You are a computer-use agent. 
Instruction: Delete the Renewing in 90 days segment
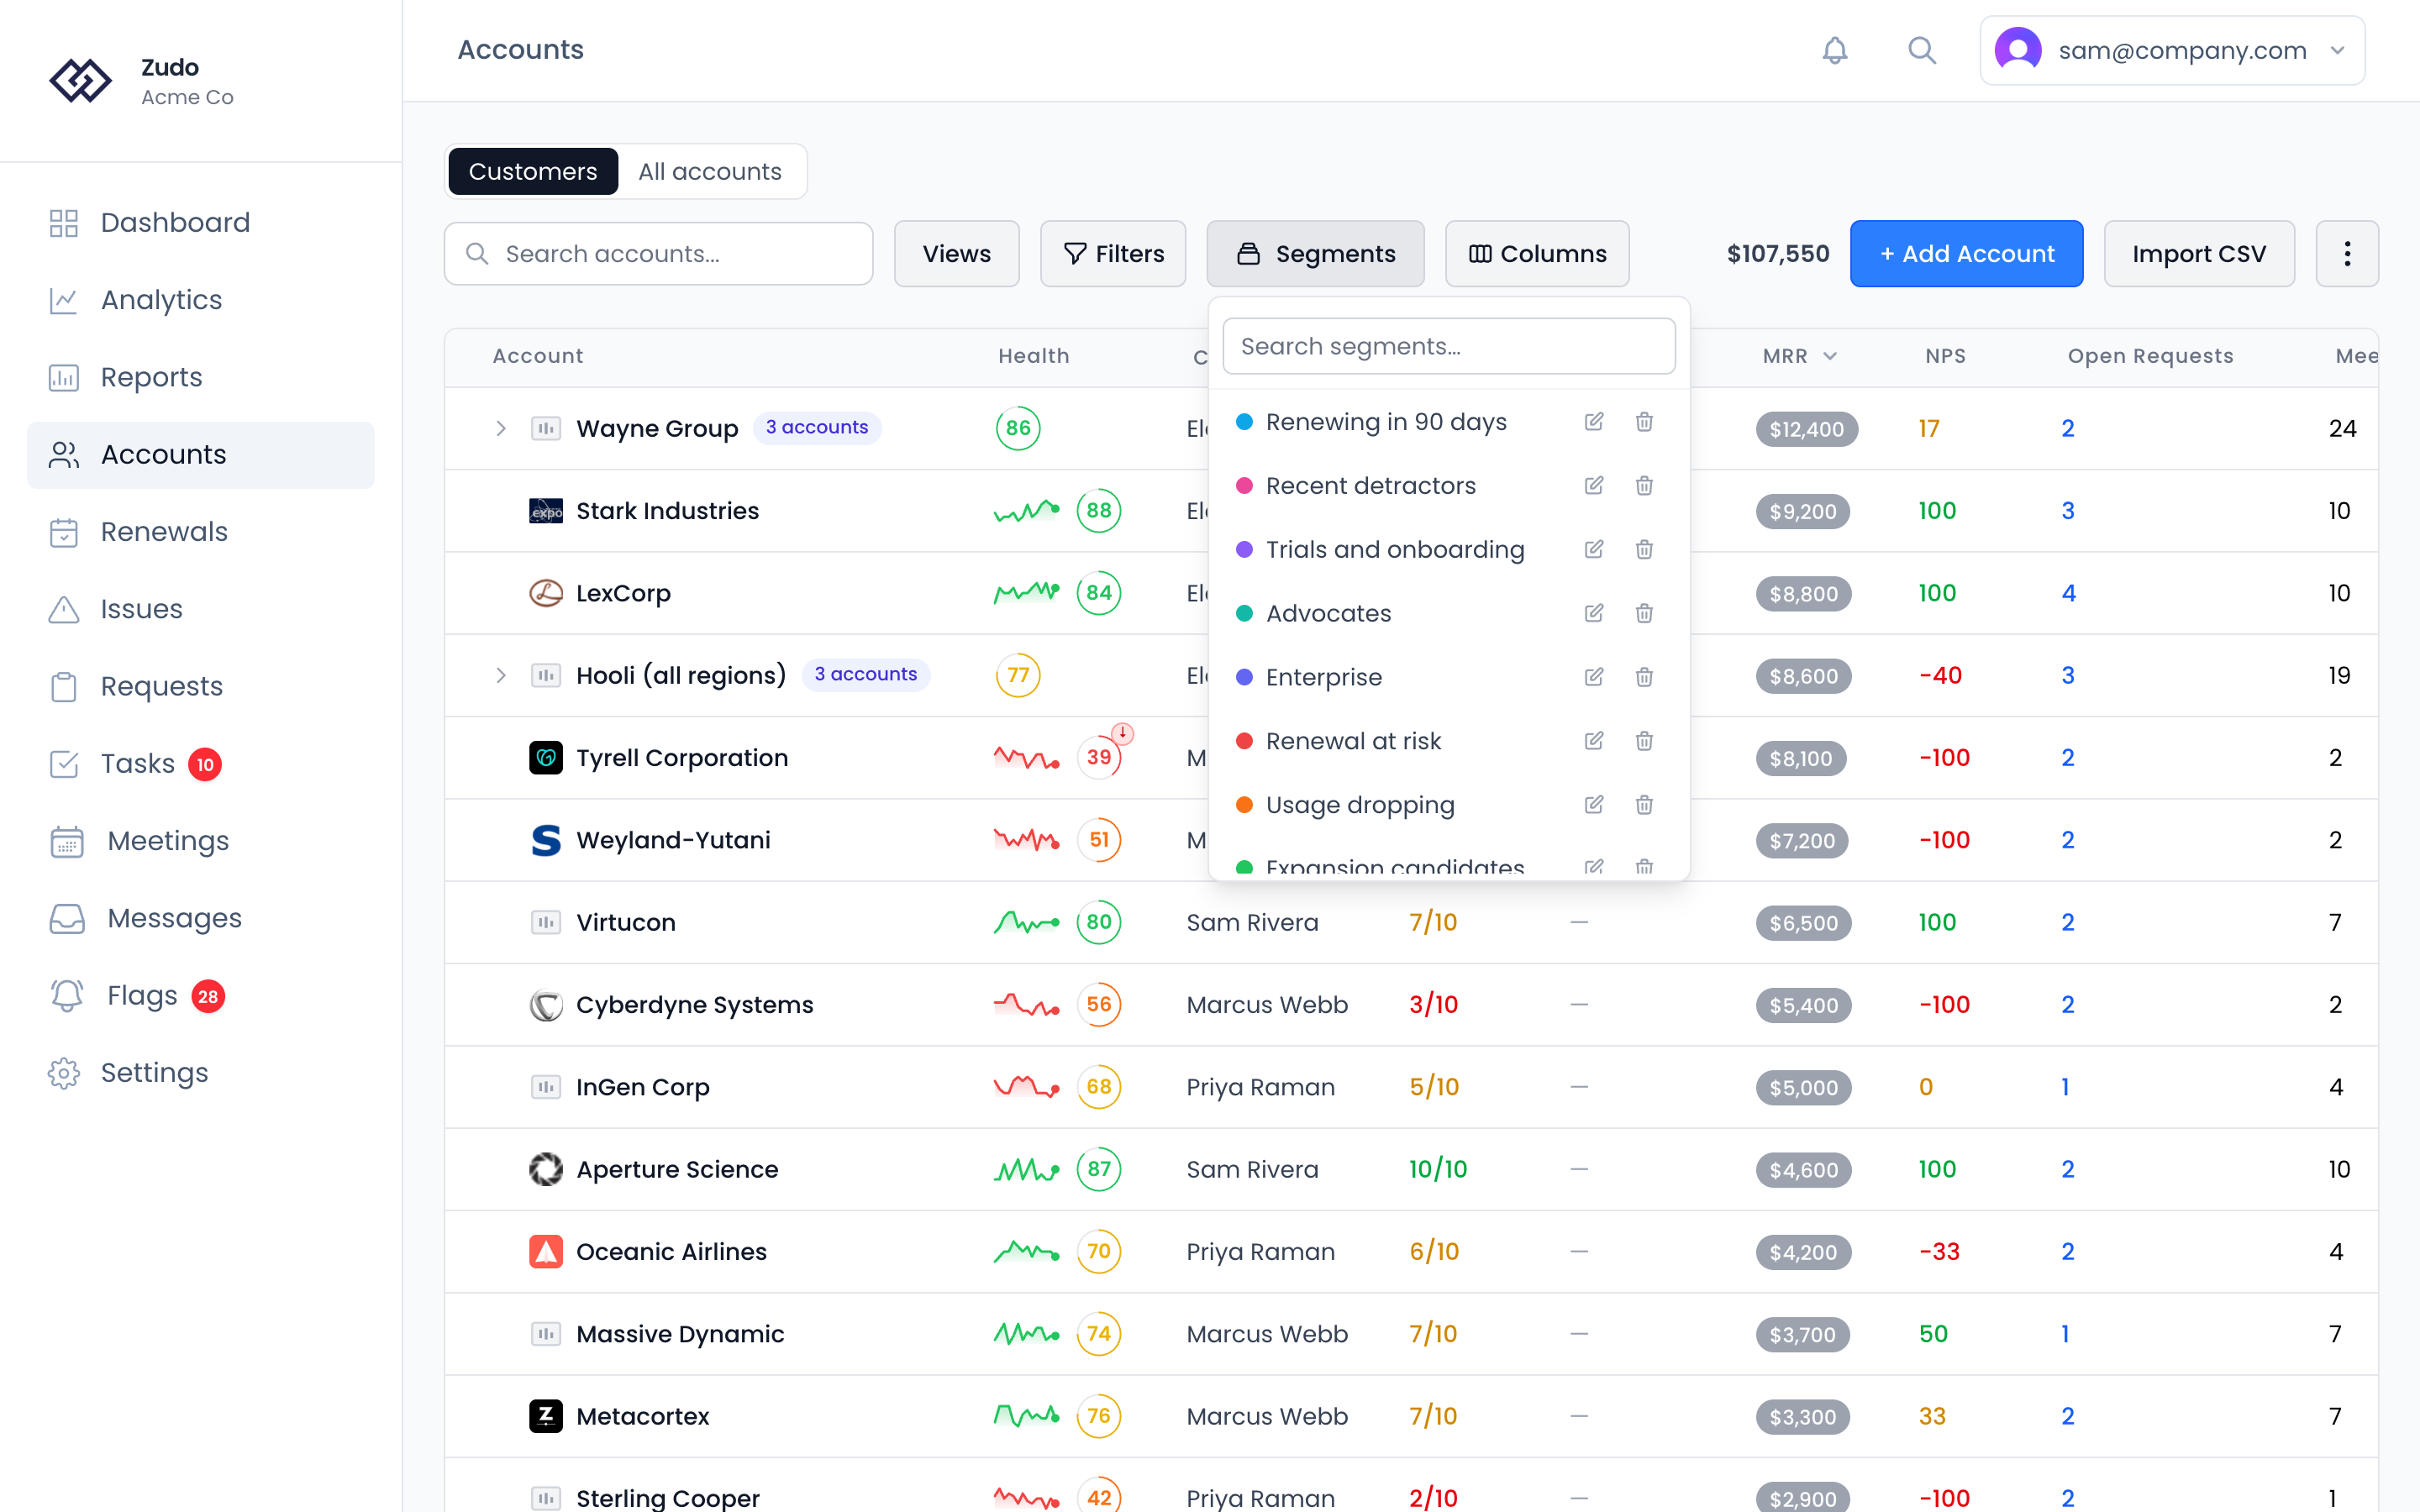[x=1644, y=422]
